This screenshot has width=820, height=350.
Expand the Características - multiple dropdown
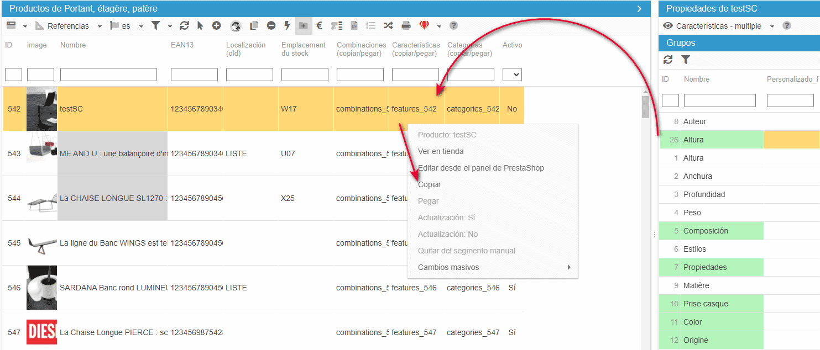click(x=772, y=26)
